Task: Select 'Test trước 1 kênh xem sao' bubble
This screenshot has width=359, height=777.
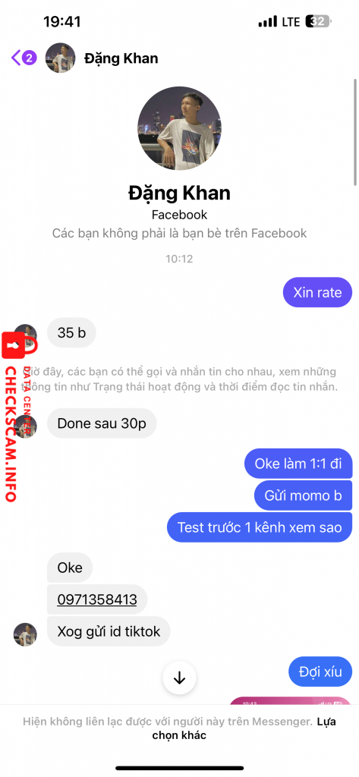Action: pyautogui.click(x=260, y=527)
